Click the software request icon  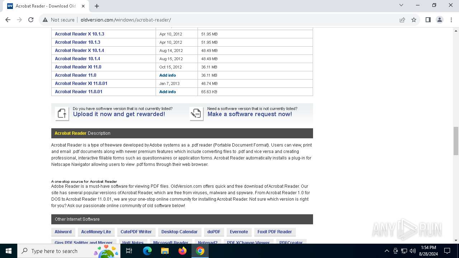(196, 114)
